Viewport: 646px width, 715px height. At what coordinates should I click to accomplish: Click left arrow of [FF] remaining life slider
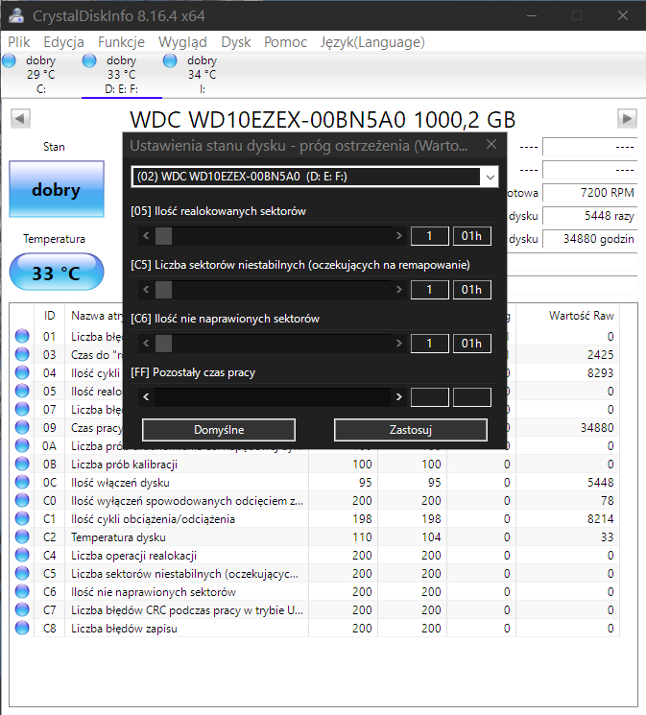pyautogui.click(x=146, y=397)
